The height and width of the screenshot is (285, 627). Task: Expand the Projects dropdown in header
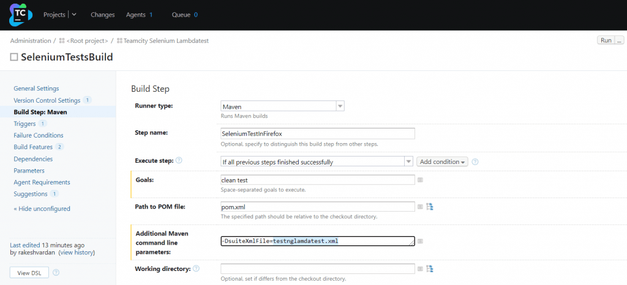(x=74, y=15)
